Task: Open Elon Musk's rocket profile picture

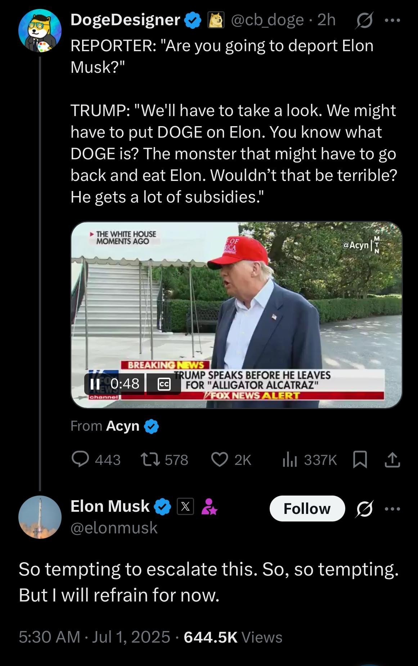Action: (x=40, y=517)
